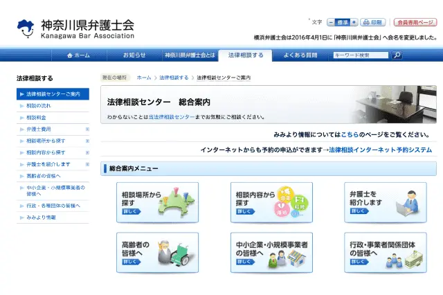Click 詳しく on 弁護士を紹介します card
Viewport: 443px width, 295px height.
359,211
